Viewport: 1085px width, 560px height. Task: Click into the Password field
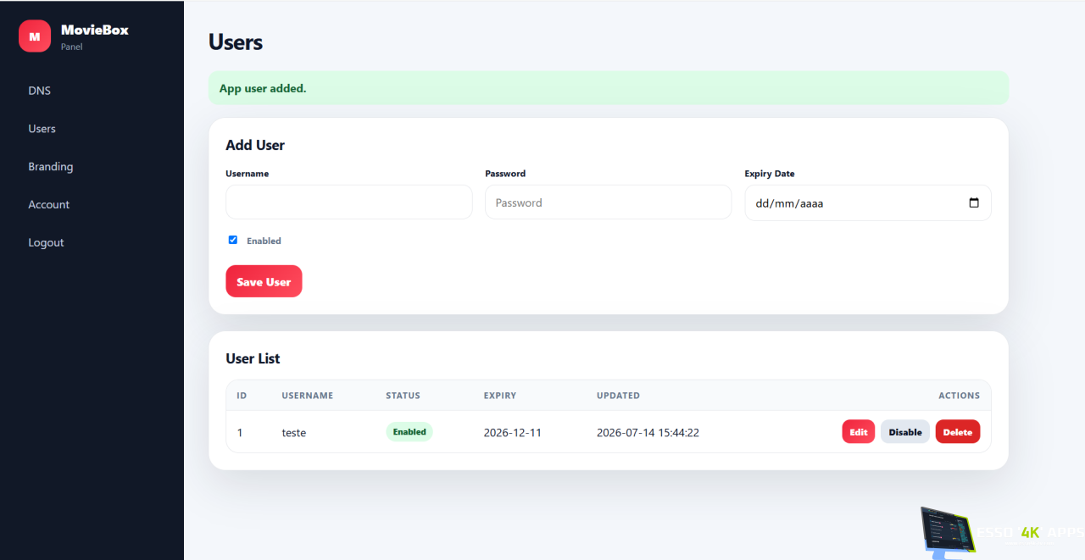608,202
